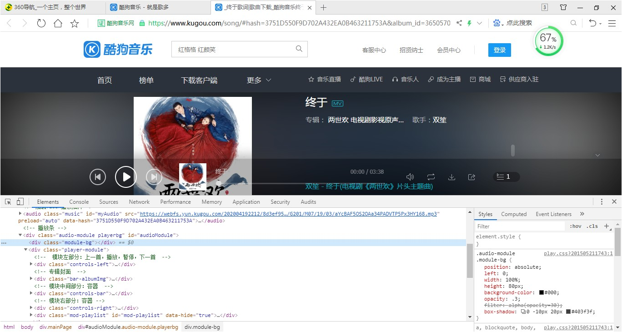Expand the 更多 dropdown menu
622x332 pixels.
pos(259,80)
